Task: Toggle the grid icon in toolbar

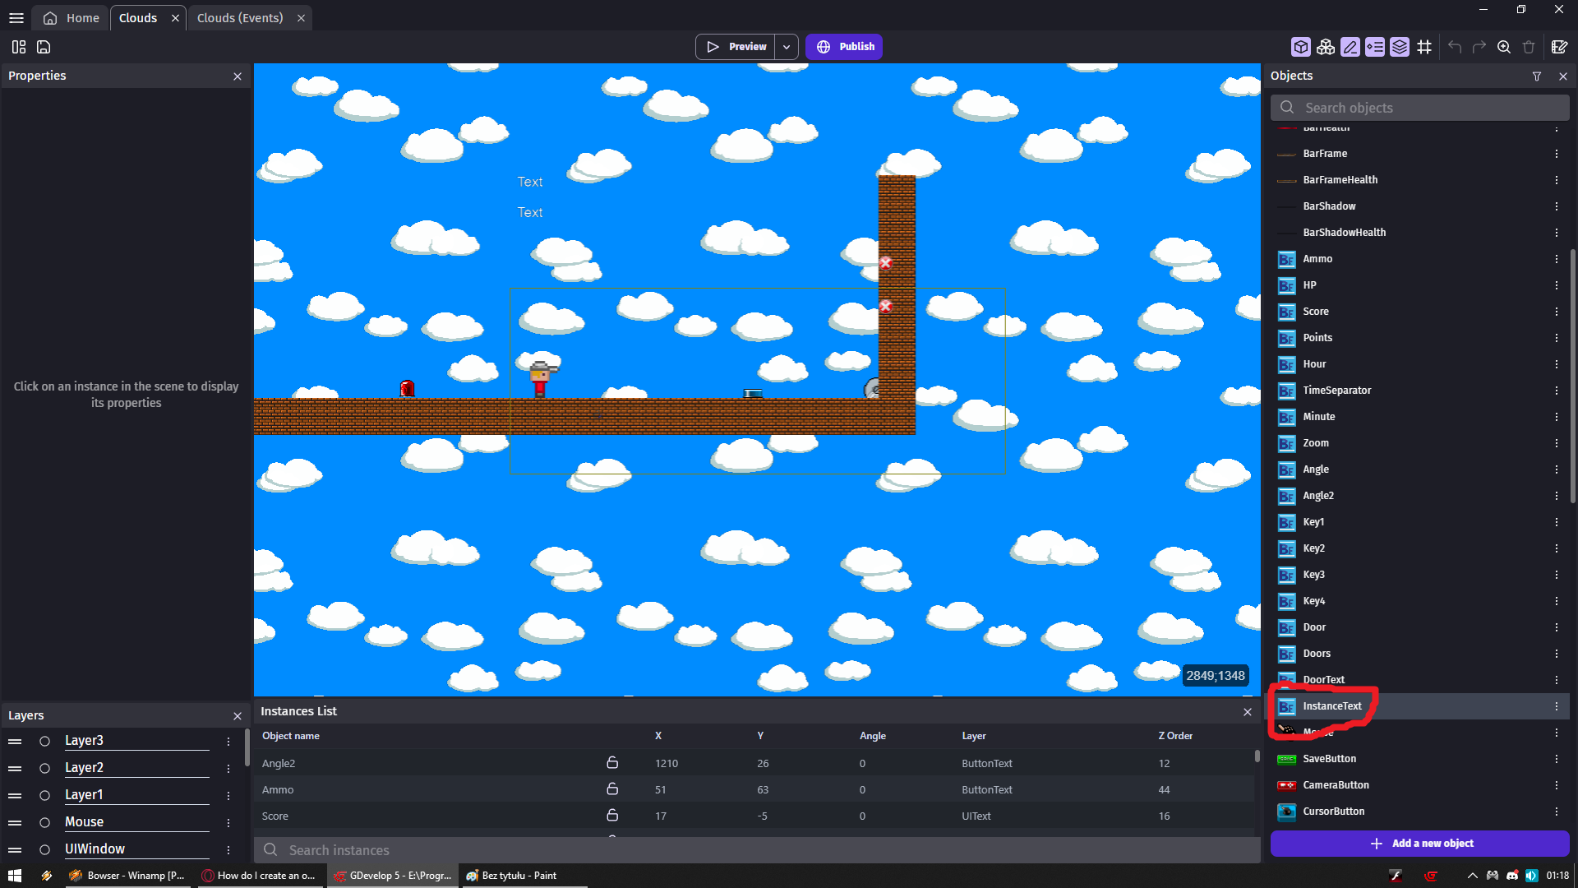Action: coord(1424,47)
